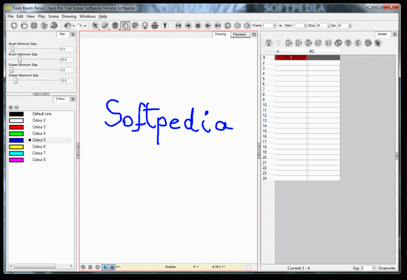Remove colour with the minus icon
This screenshot has height=280, width=407.
(16, 107)
